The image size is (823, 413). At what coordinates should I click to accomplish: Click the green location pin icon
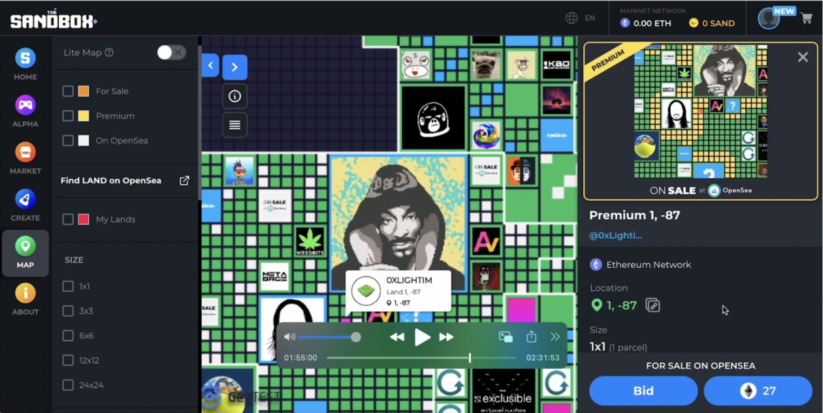596,305
